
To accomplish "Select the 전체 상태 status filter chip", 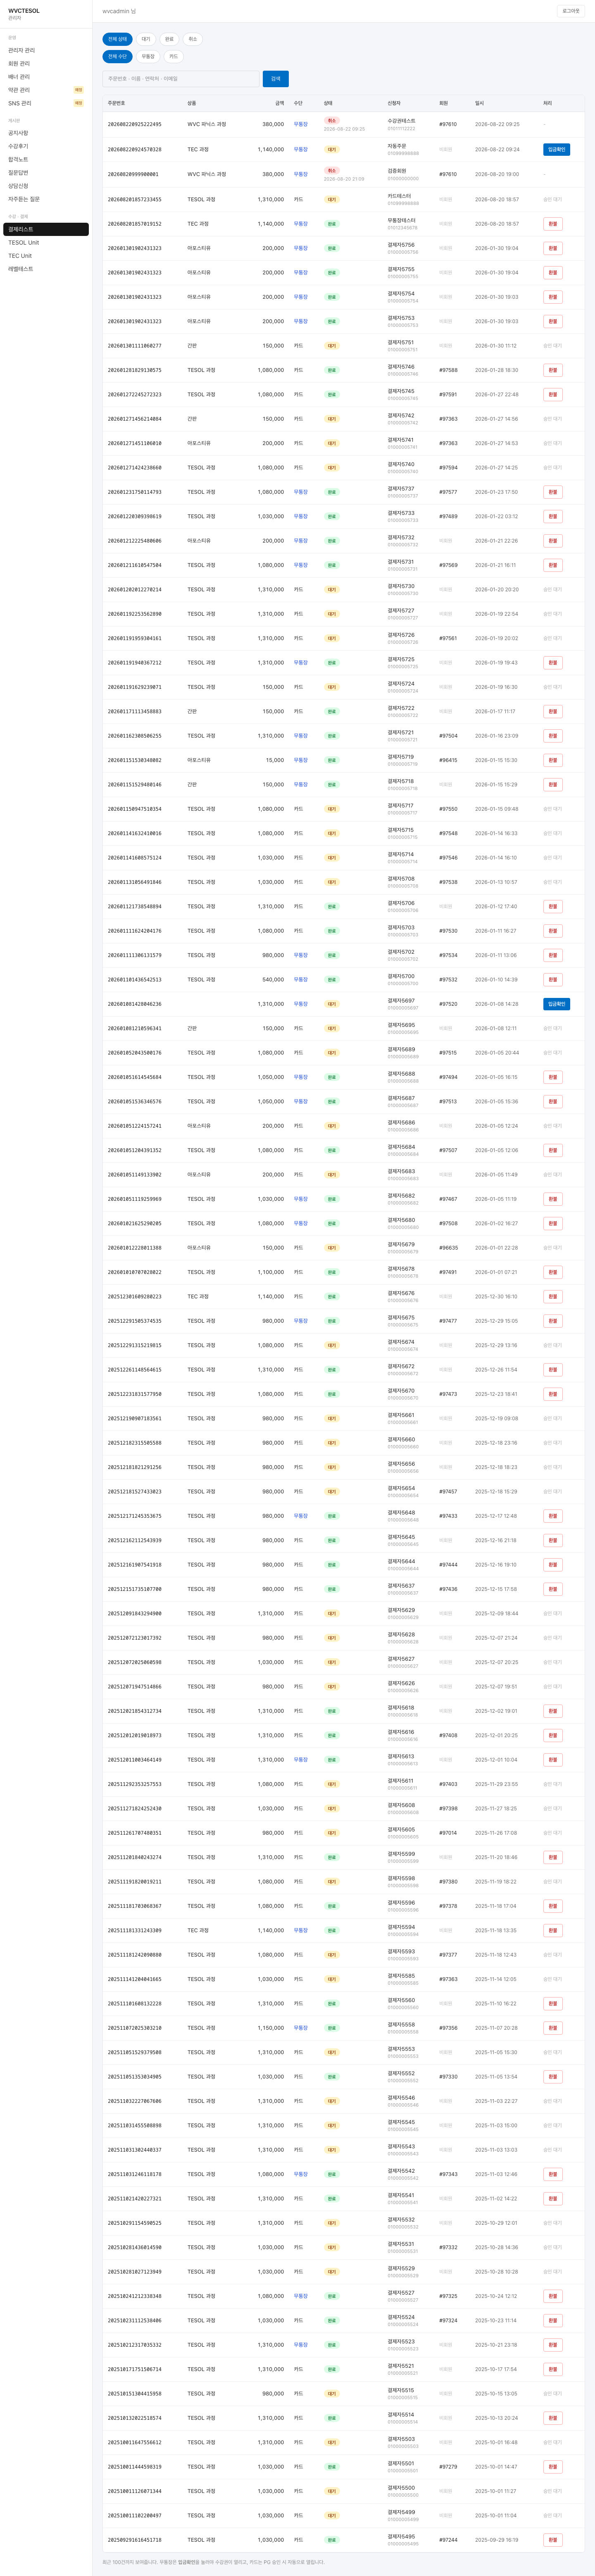I will click(x=117, y=39).
